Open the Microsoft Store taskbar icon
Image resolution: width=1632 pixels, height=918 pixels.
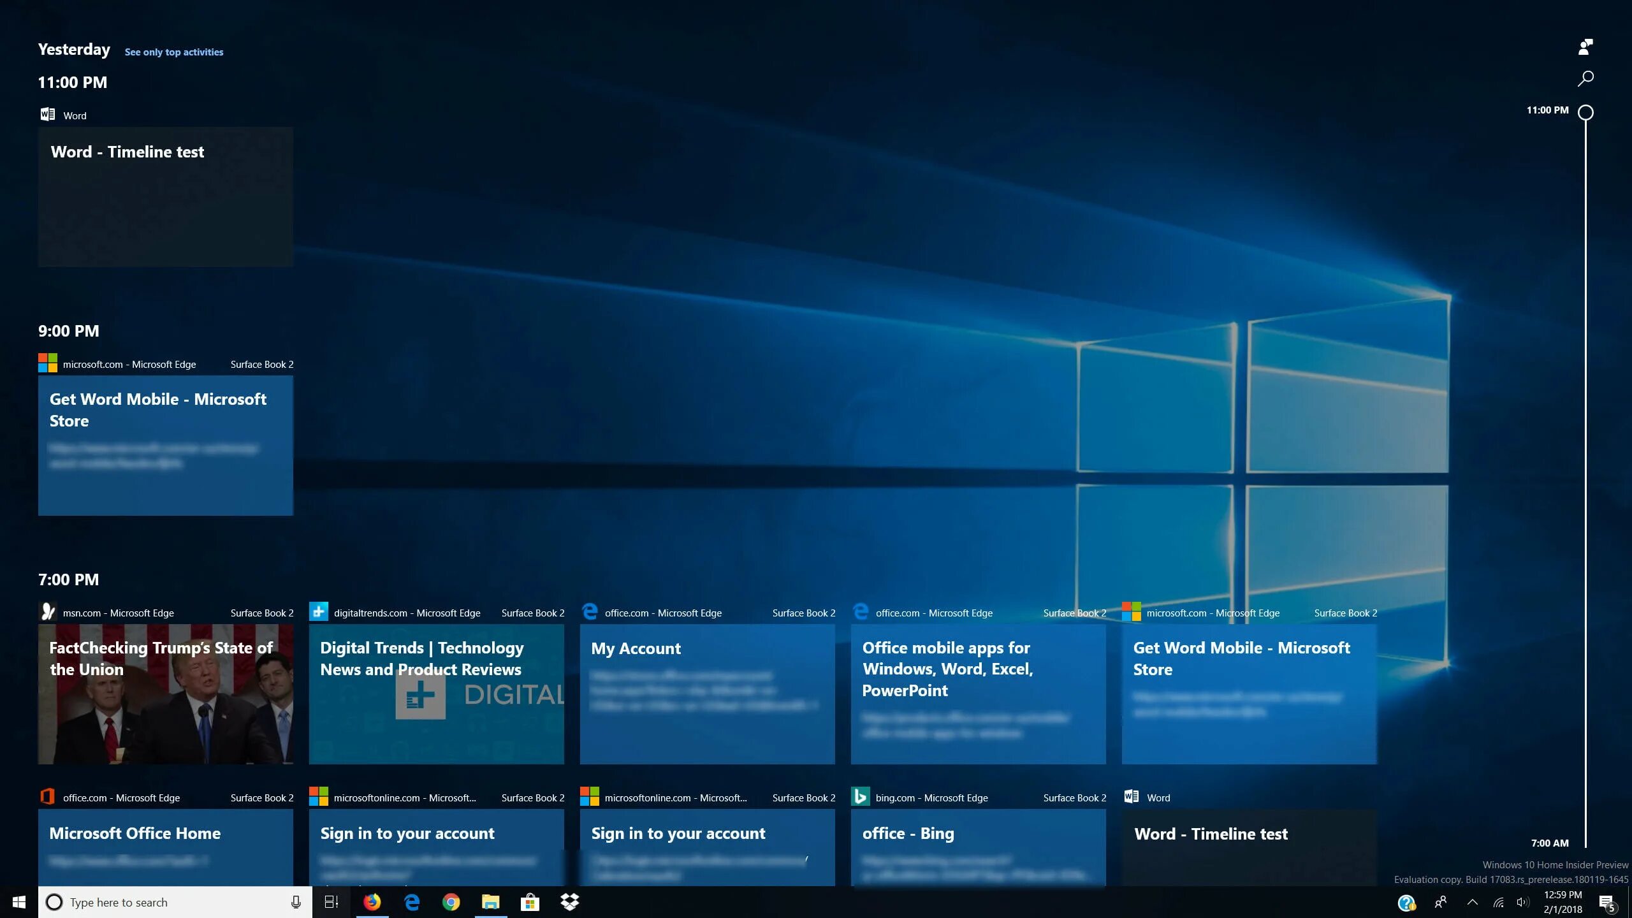click(x=530, y=902)
